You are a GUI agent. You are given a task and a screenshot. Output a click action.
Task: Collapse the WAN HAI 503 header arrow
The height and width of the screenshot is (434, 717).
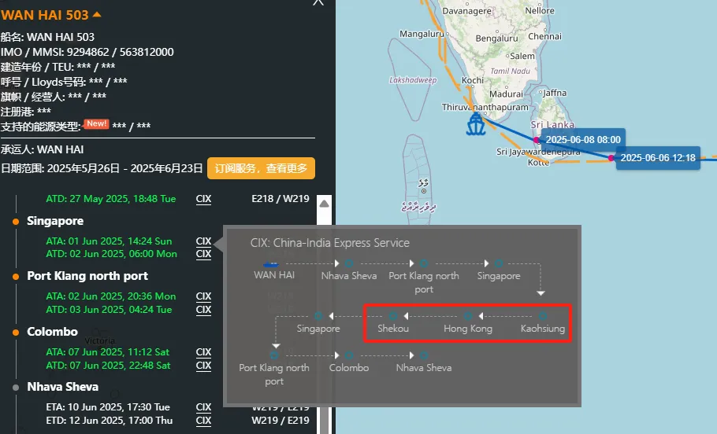(96, 15)
